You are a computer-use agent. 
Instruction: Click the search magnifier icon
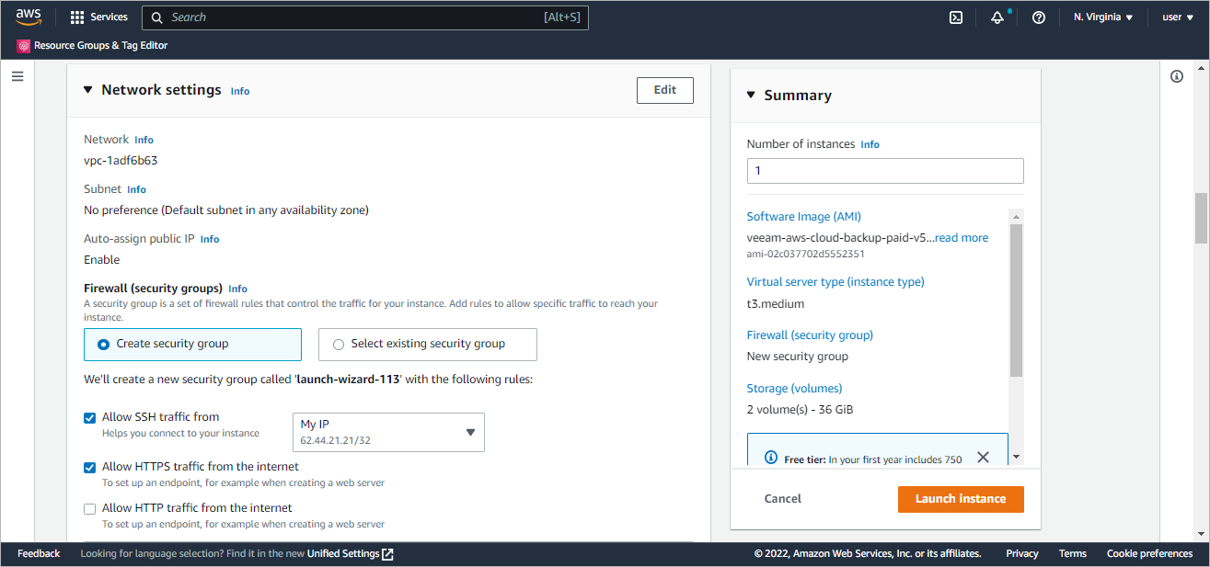(157, 17)
